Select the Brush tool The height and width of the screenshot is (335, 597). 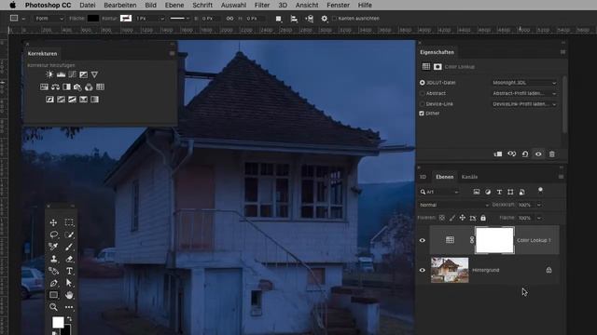[x=69, y=247]
